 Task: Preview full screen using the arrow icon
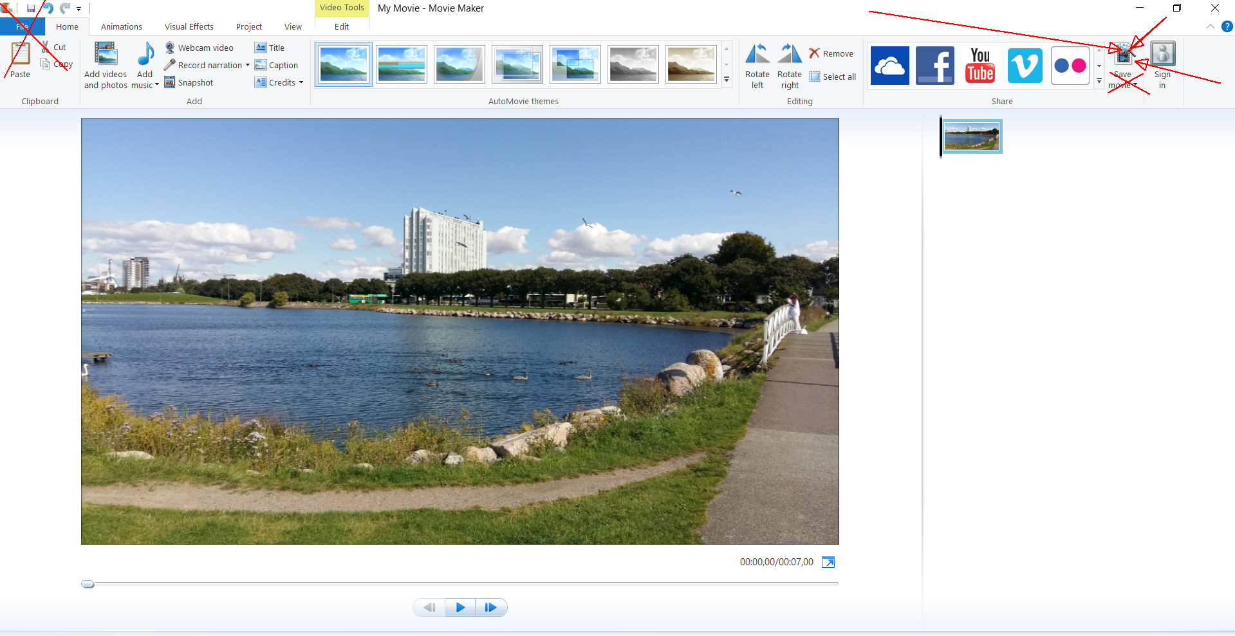point(828,563)
